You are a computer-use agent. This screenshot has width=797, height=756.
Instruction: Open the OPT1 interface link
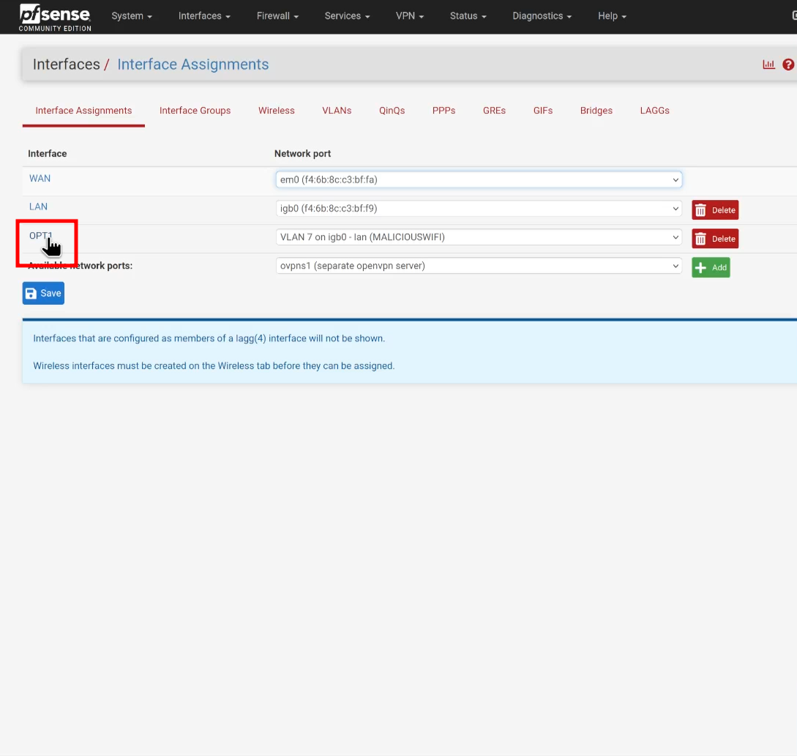point(41,236)
